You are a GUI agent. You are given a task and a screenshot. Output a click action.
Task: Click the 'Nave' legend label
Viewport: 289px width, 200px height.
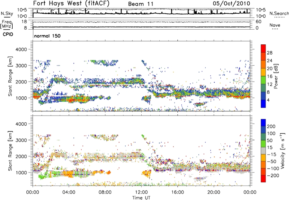pos(275,25)
